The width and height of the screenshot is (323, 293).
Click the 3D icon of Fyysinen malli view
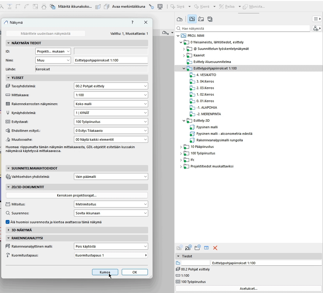tap(192, 127)
